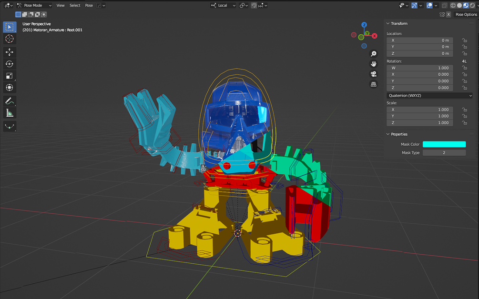Choose the Rotate tool
Screen dimensions: 479x299
pos(10,64)
